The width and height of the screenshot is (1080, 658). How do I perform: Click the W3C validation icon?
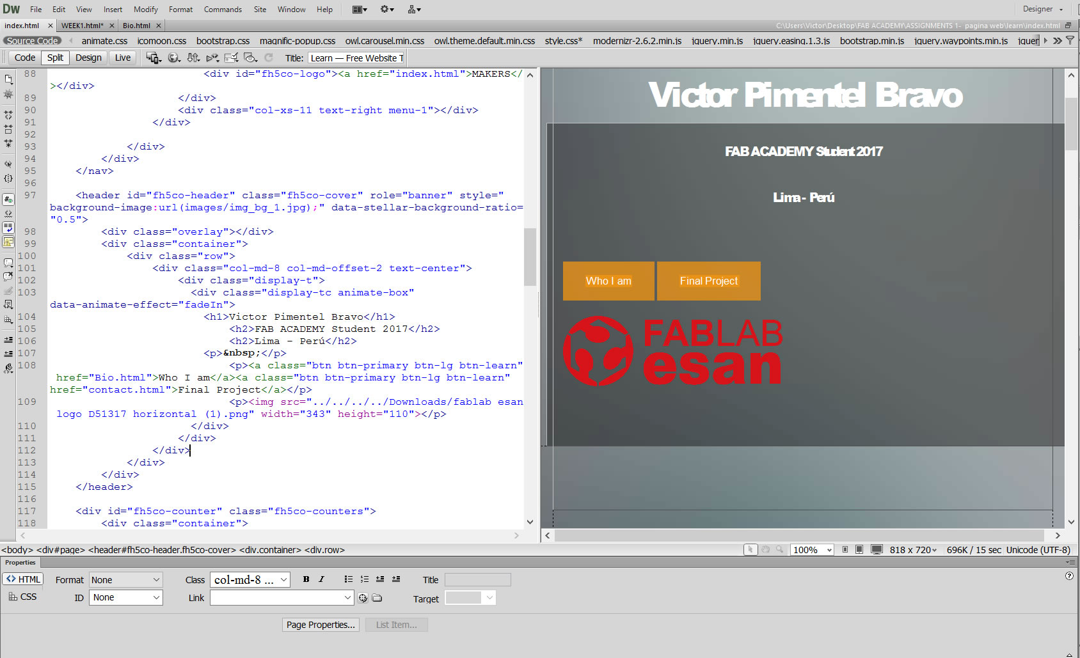tap(212, 58)
